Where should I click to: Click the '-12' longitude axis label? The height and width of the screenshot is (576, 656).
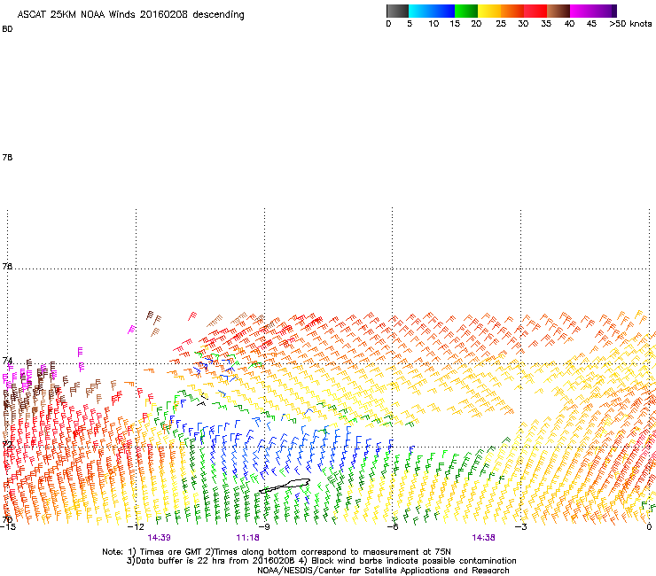point(136,527)
